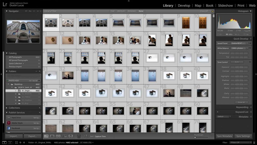Click the Auto tone button
Image resolution: width=257 pixels, height=145 pixels.
237,62
